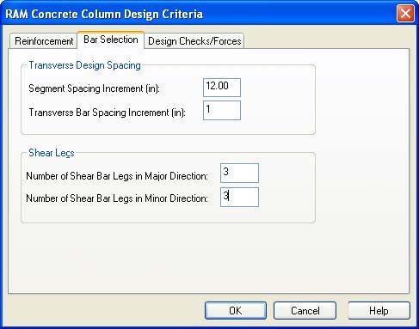The width and height of the screenshot is (419, 329).
Task: Switch to the Reinforcement tab
Action: tap(44, 41)
